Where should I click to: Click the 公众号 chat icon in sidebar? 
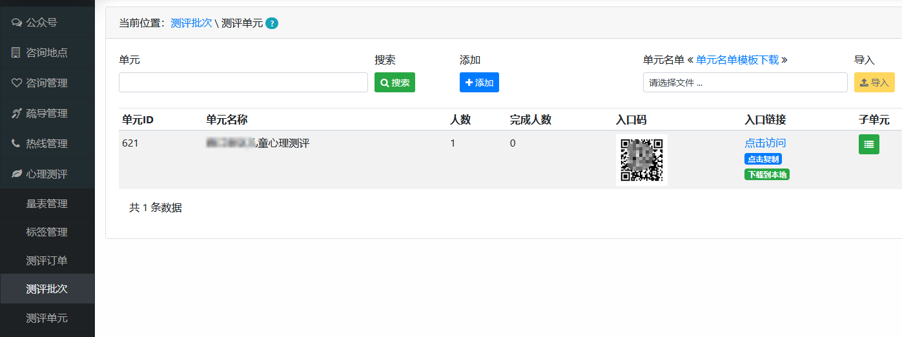(17, 23)
